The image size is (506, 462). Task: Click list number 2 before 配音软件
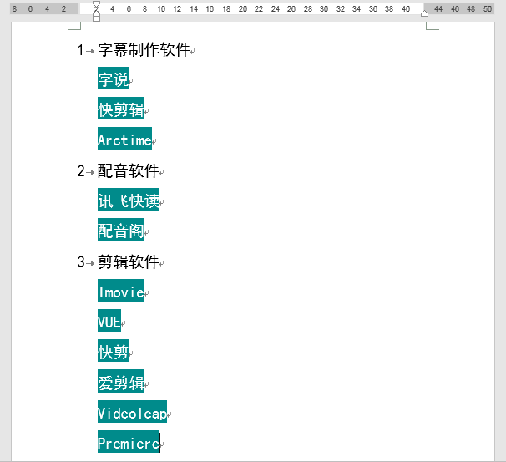click(x=81, y=171)
